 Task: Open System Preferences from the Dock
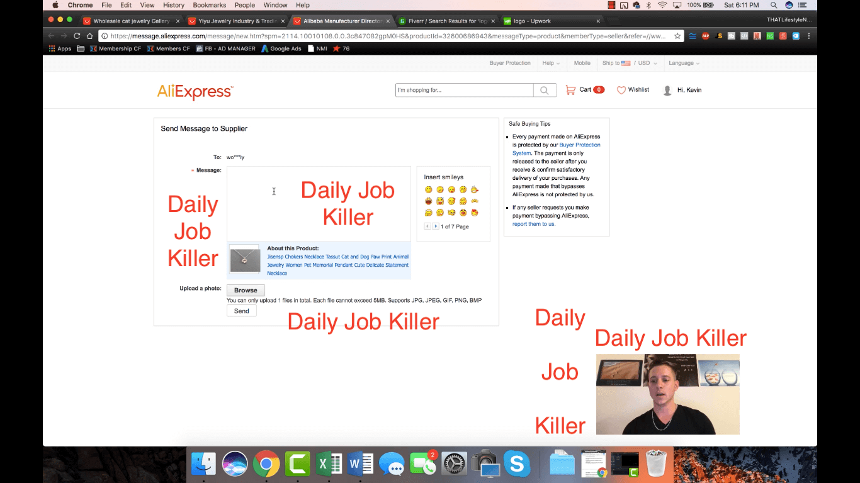454,465
